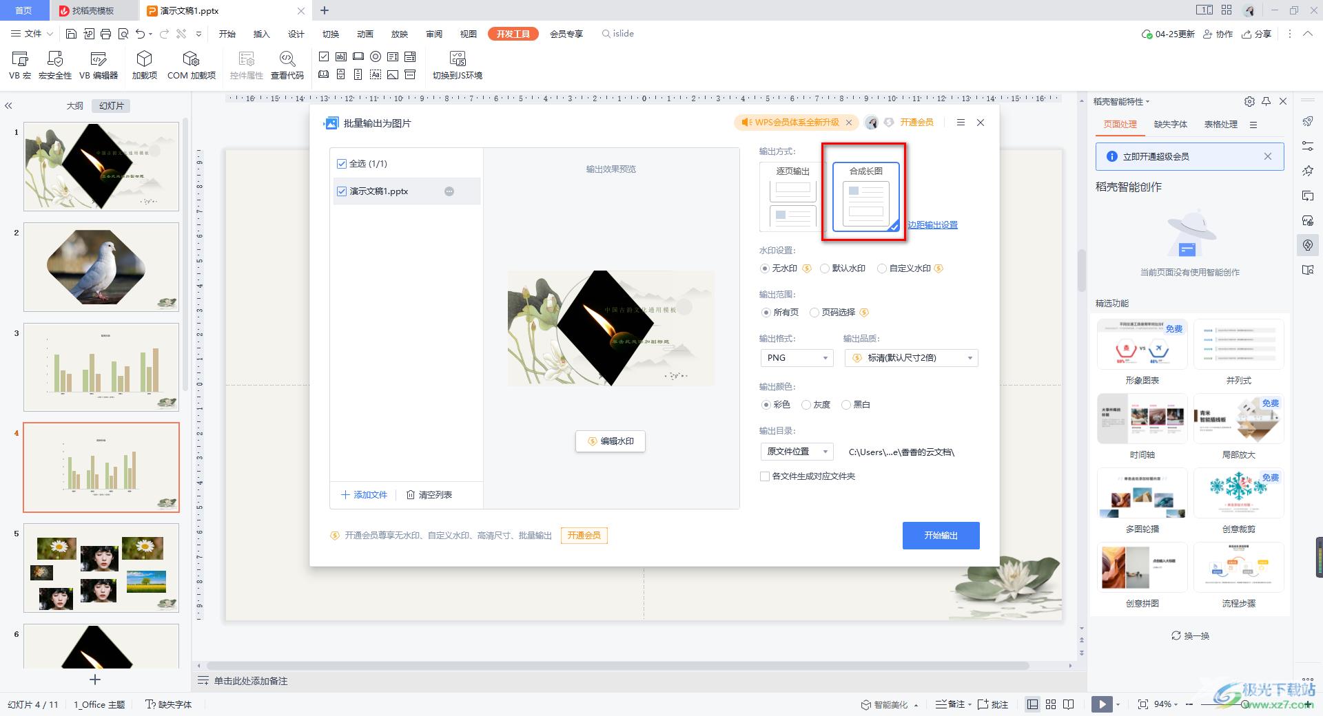
Task: Insert option button control from ribbon
Action: point(376,56)
